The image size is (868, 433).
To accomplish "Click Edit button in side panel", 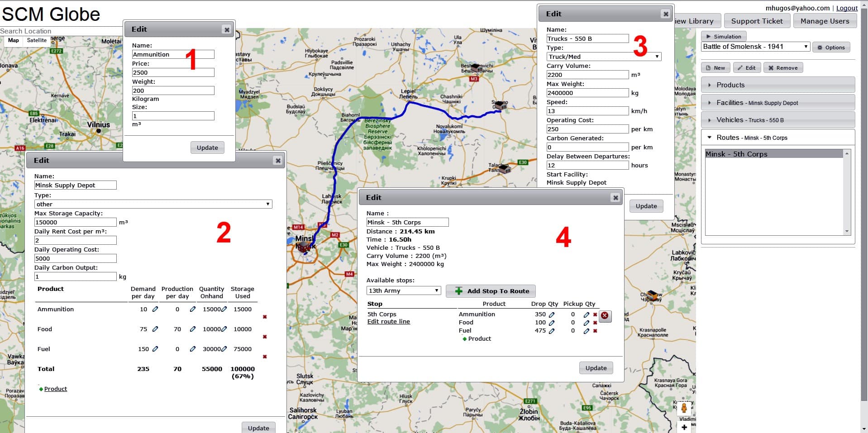I will coord(747,68).
